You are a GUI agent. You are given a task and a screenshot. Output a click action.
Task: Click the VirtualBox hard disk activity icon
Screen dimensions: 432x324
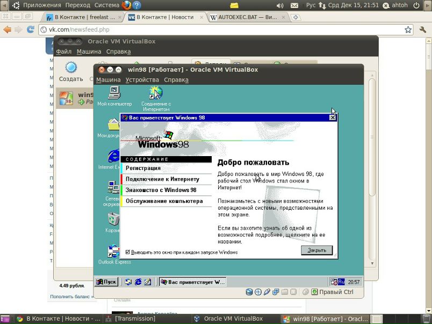pyautogui.click(x=249, y=292)
